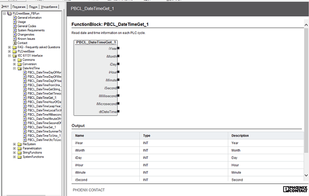
Task: Open the PBCL_DateTimeSet_1 topic
Action: pos(42,127)
